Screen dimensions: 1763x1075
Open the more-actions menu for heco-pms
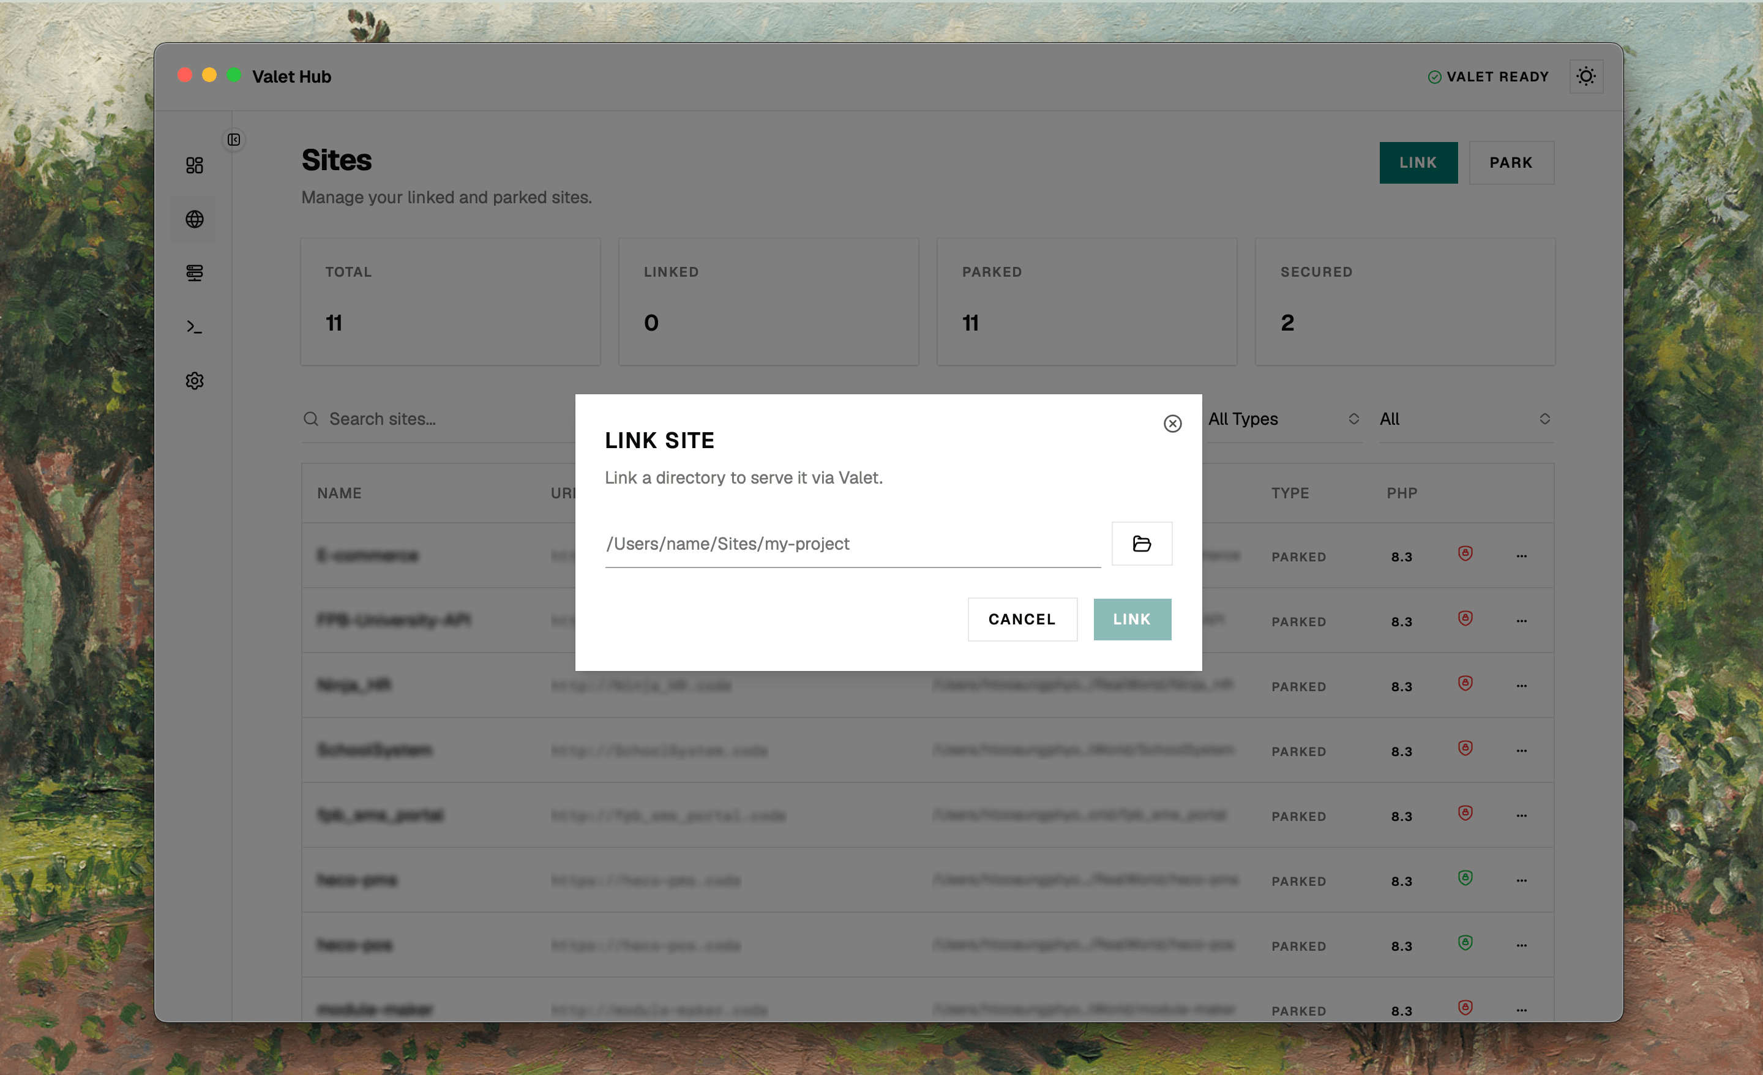1522,881
